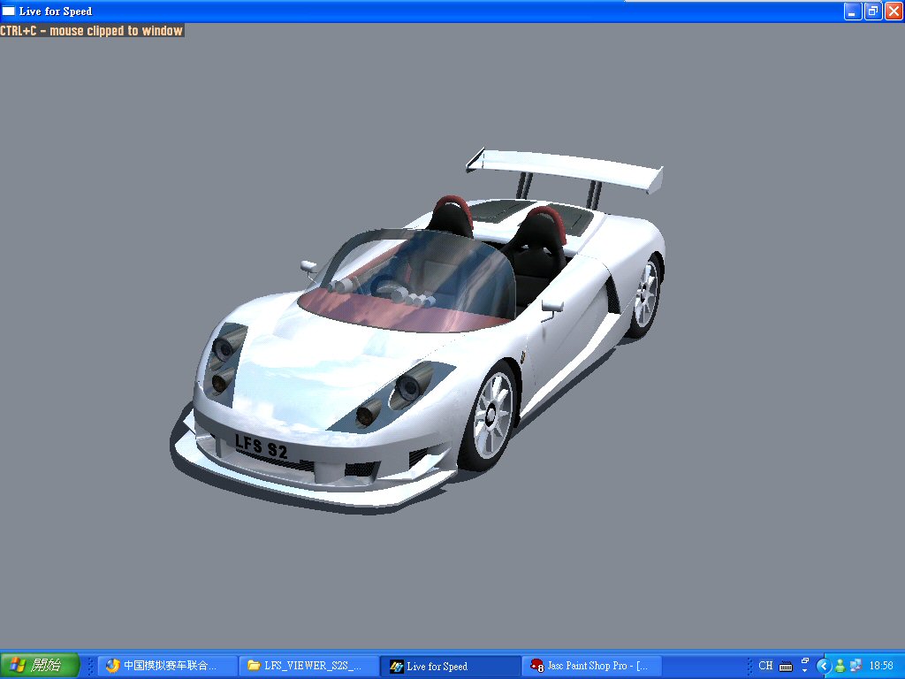This screenshot has height=679, width=905.
Task: Switch to the Firefox browser taskbar window
Action: point(167,666)
